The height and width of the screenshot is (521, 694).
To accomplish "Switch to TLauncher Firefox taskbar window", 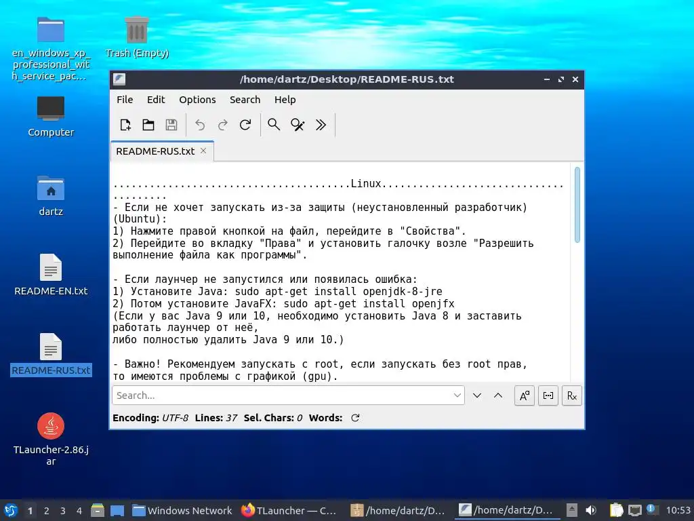I will 289,510.
